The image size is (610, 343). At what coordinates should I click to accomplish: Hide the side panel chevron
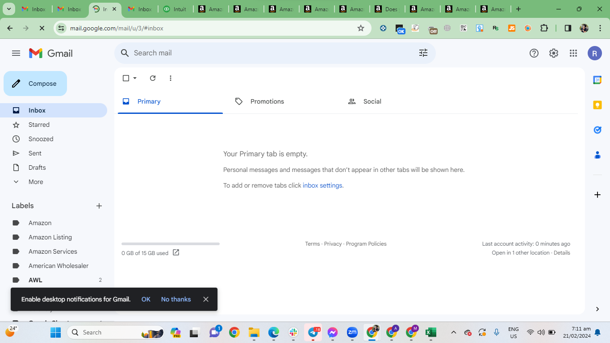point(597,309)
